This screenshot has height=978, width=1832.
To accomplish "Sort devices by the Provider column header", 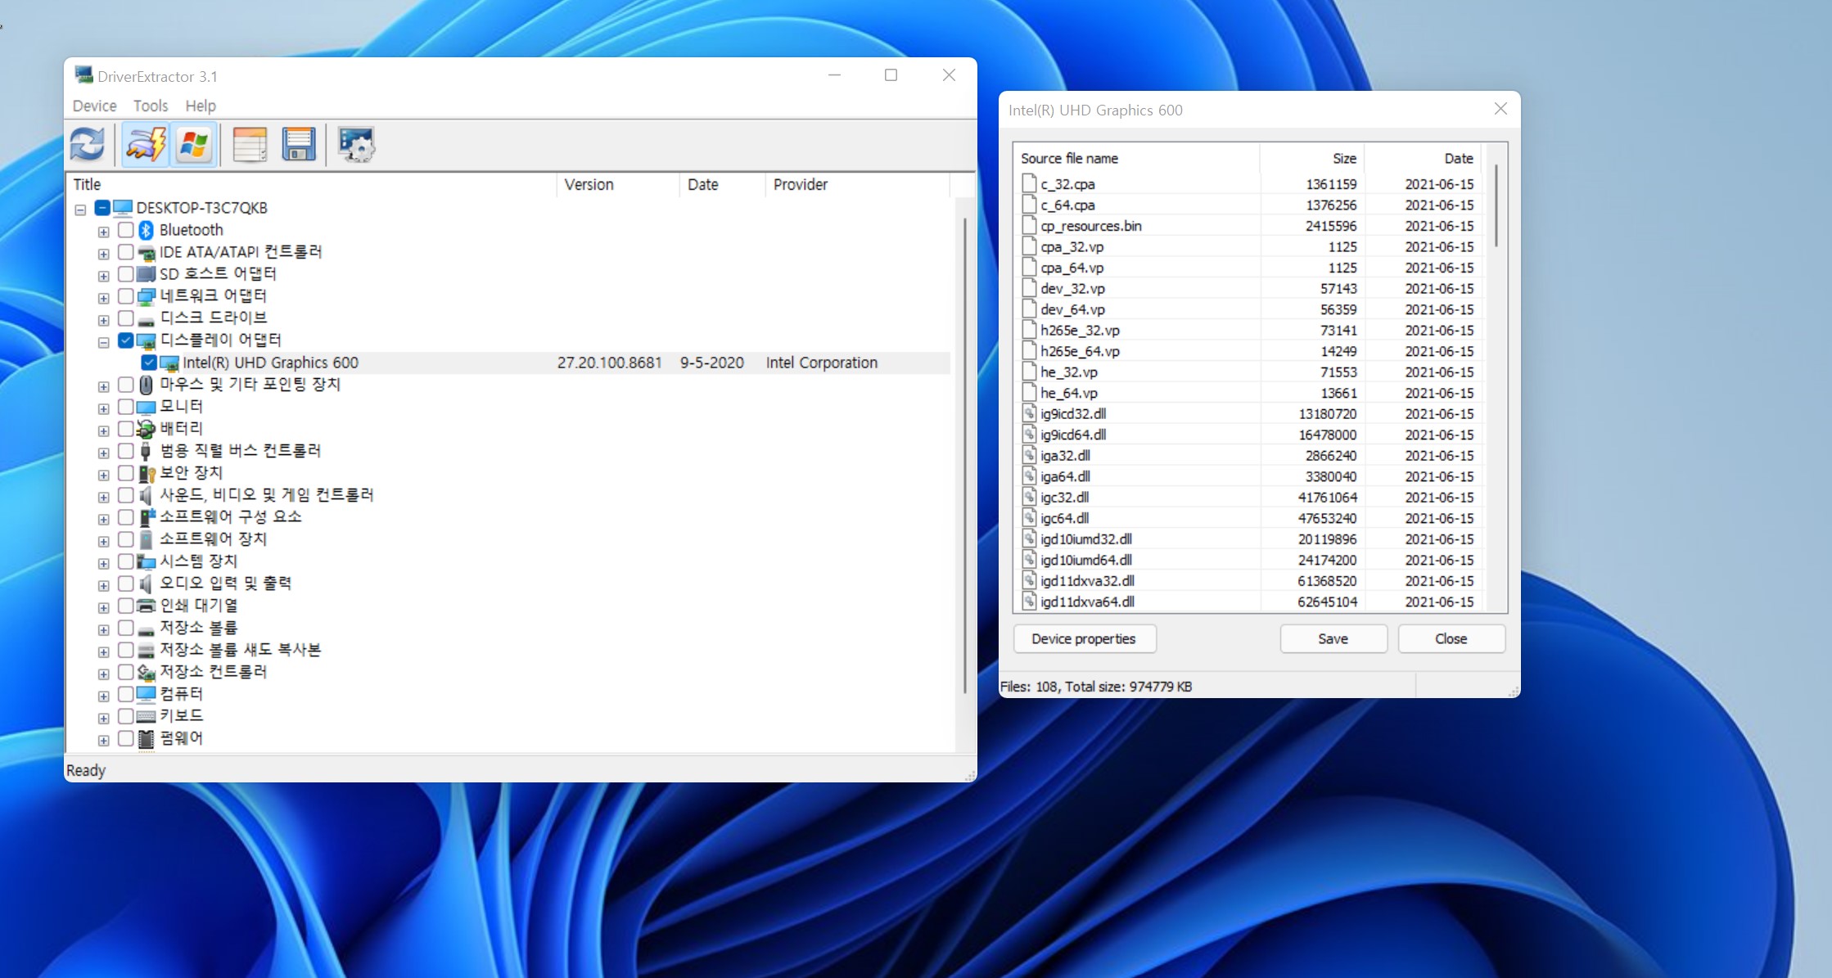I will pos(857,185).
